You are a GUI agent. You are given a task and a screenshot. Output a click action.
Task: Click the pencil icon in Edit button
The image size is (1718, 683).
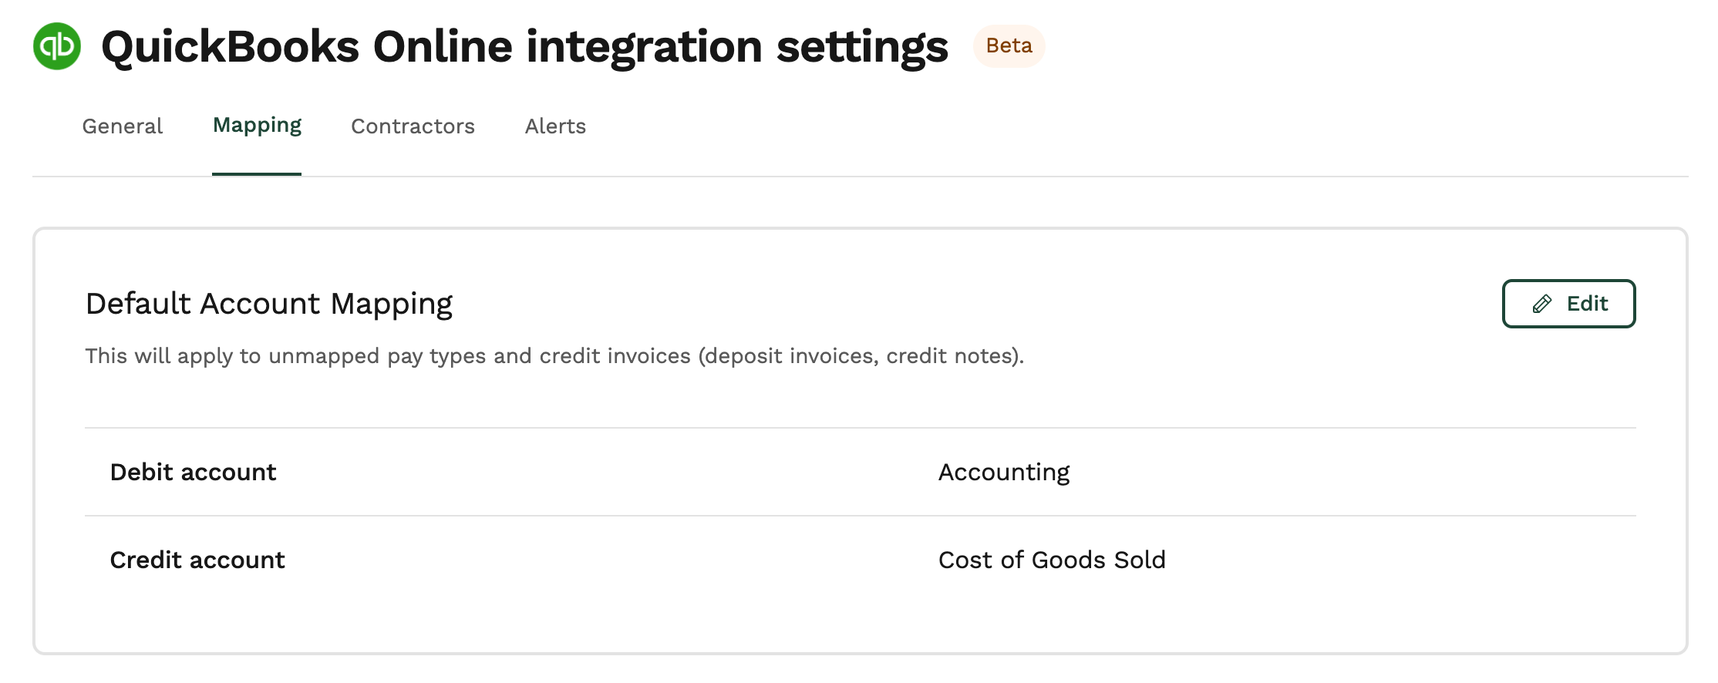click(x=1542, y=304)
